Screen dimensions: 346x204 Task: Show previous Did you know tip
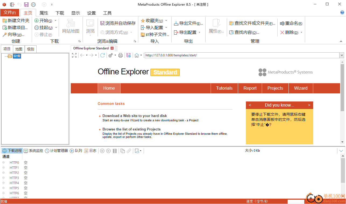tap(250, 105)
